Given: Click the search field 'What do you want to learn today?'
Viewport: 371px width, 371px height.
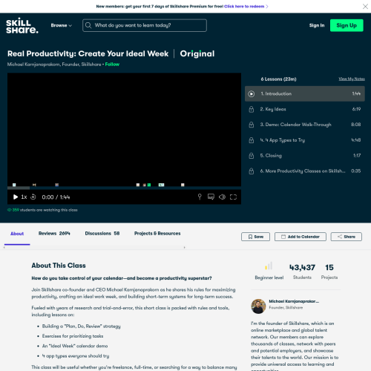Looking at the screenshot, I should (145, 25).
